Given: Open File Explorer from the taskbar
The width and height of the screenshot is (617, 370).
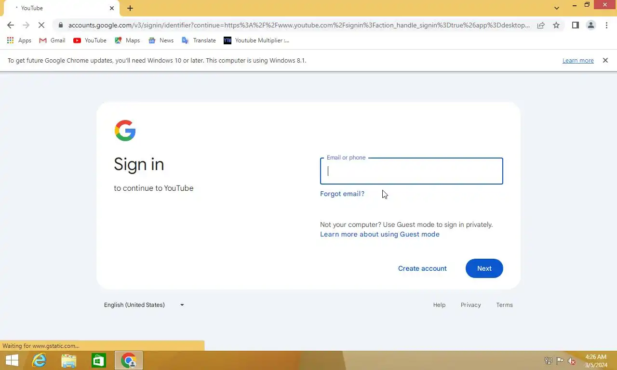Looking at the screenshot, I should 69,360.
